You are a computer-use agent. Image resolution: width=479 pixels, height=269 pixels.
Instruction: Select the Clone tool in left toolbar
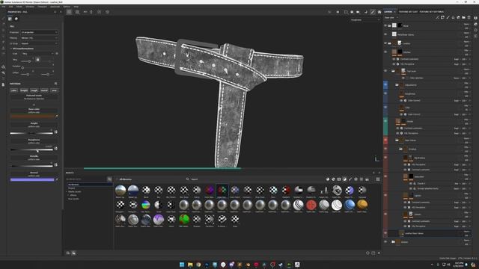click(x=3, y=48)
